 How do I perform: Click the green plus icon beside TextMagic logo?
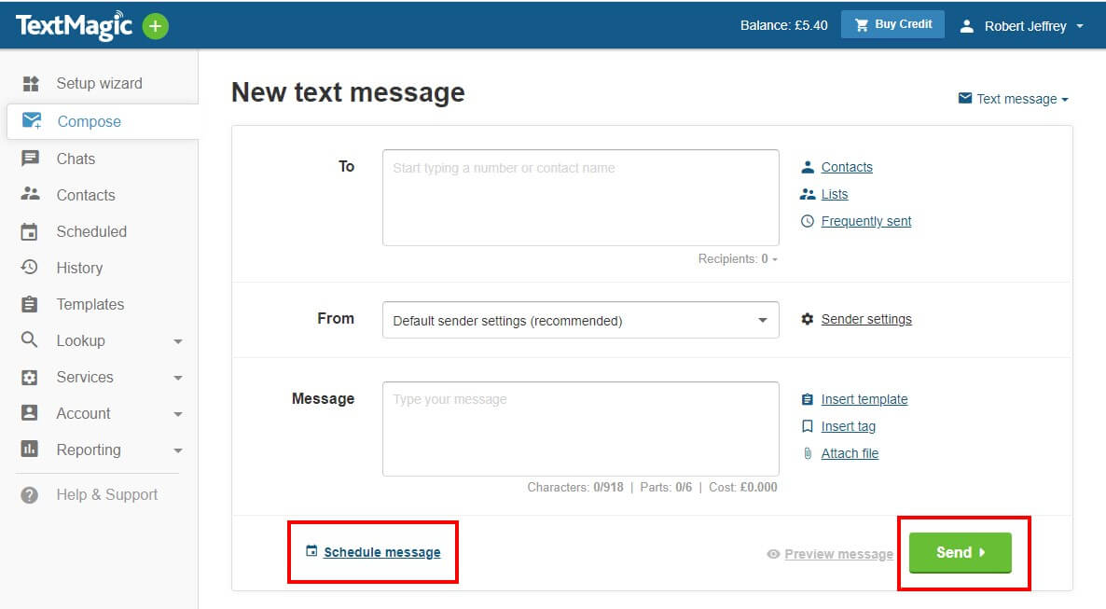coord(155,27)
